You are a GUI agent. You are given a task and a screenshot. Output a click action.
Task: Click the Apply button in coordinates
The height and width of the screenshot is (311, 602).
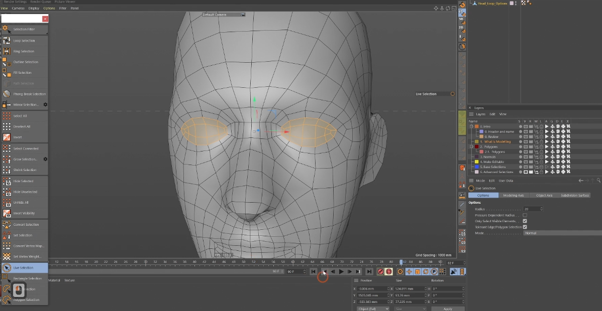pyautogui.click(x=448, y=308)
